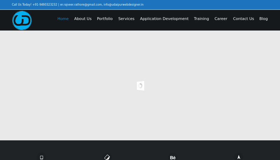This screenshot has height=160, width=280.
Task: Click the Behance Bē icon
Action: click(173, 158)
